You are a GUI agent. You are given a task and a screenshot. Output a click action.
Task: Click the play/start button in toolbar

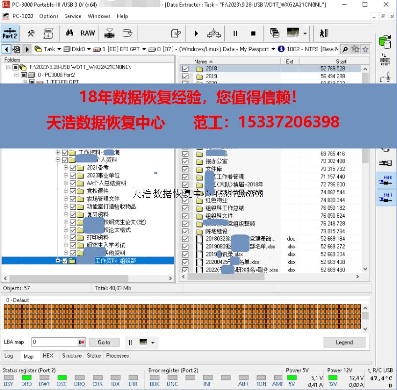[196, 34]
